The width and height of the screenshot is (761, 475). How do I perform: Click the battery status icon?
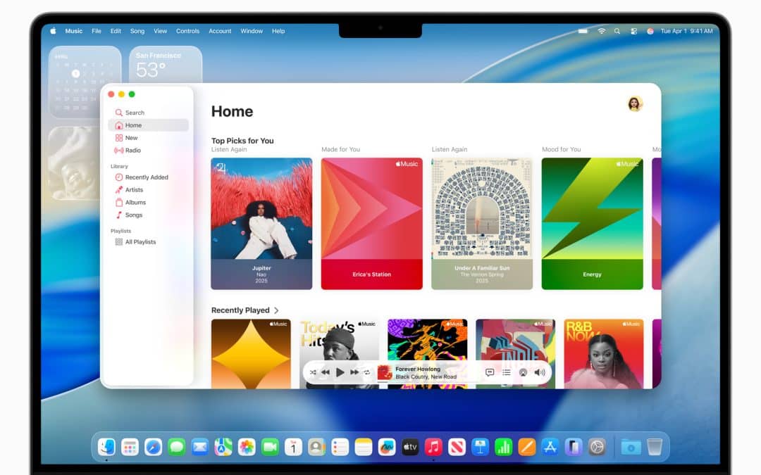tap(583, 30)
